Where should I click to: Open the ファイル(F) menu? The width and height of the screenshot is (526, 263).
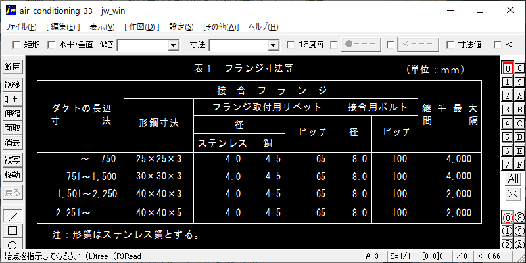click(x=21, y=27)
